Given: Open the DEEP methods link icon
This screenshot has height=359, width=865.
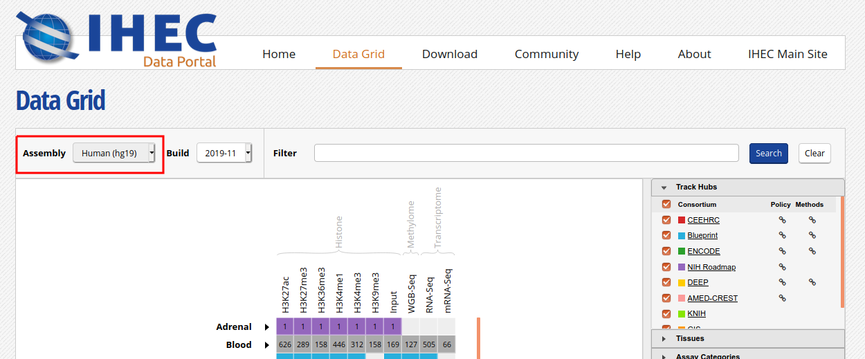Looking at the screenshot, I should 812,282.
